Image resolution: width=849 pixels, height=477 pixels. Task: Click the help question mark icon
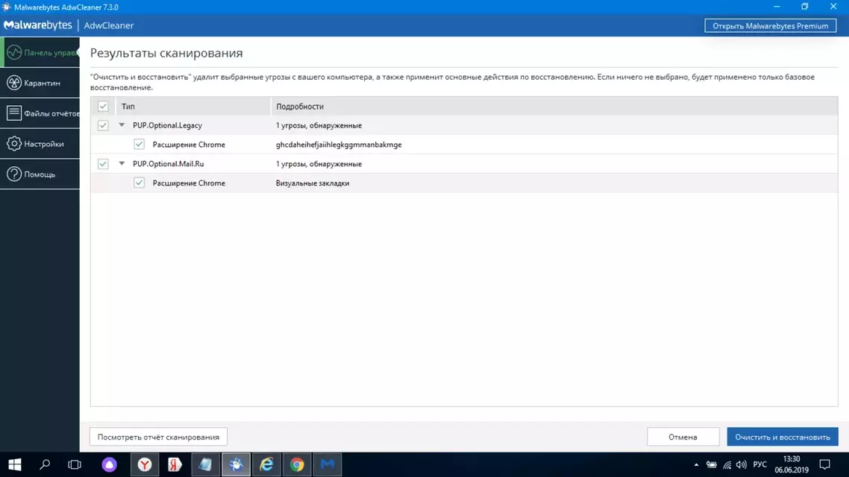14,174
